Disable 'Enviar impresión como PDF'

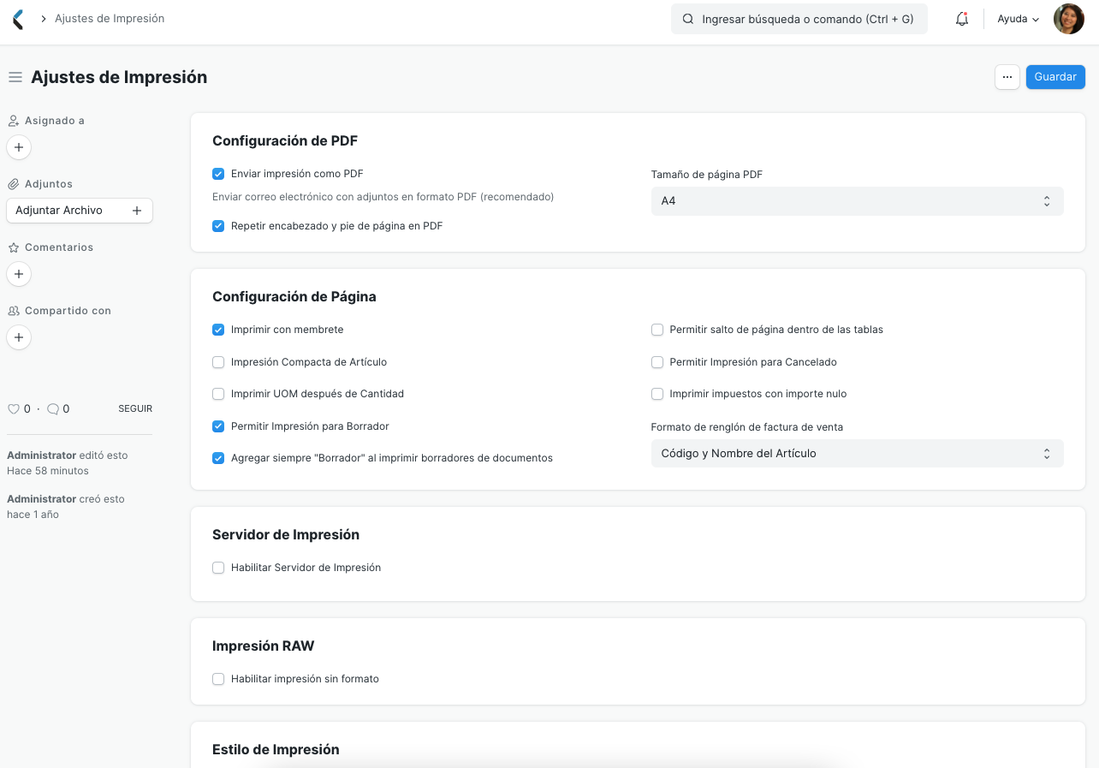click(x=218, y=173)
